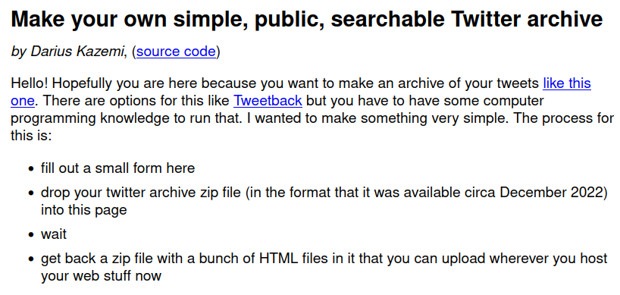Follow the Tweetback link
Image resolution: width=620 pixels, height=295 pixels.
pos(268,101)
